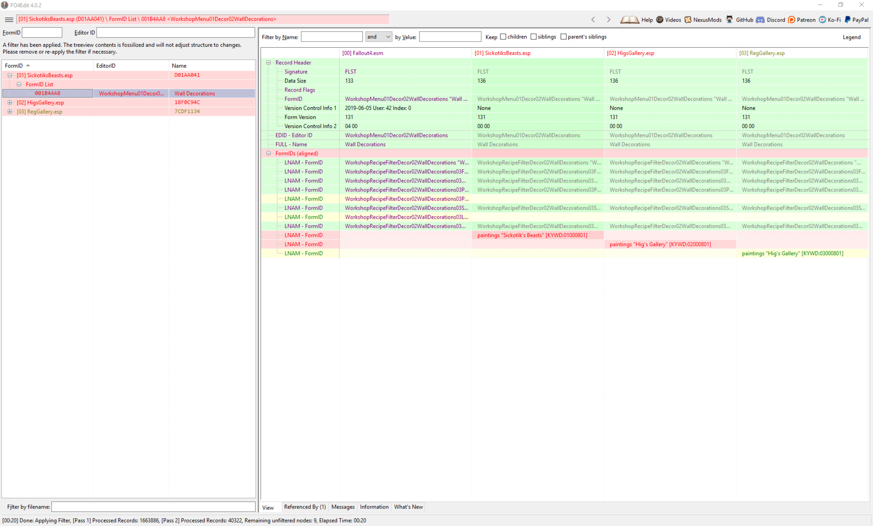Click the 18F0C94C name cell

[187, 102]
